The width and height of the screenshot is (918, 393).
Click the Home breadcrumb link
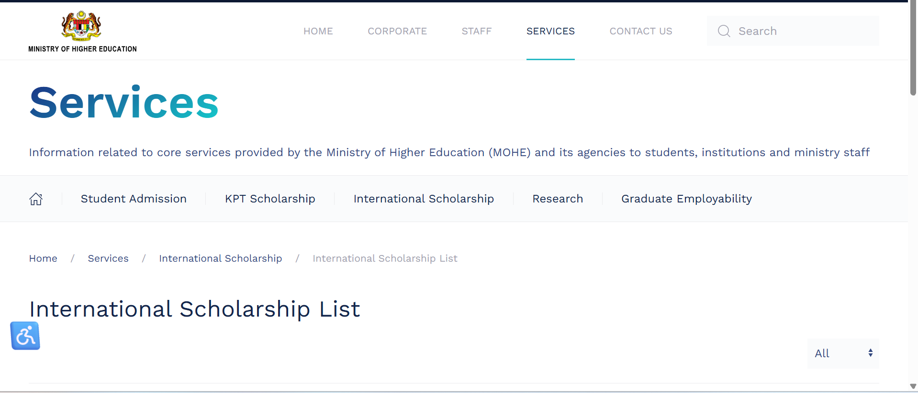pos(43,258)
